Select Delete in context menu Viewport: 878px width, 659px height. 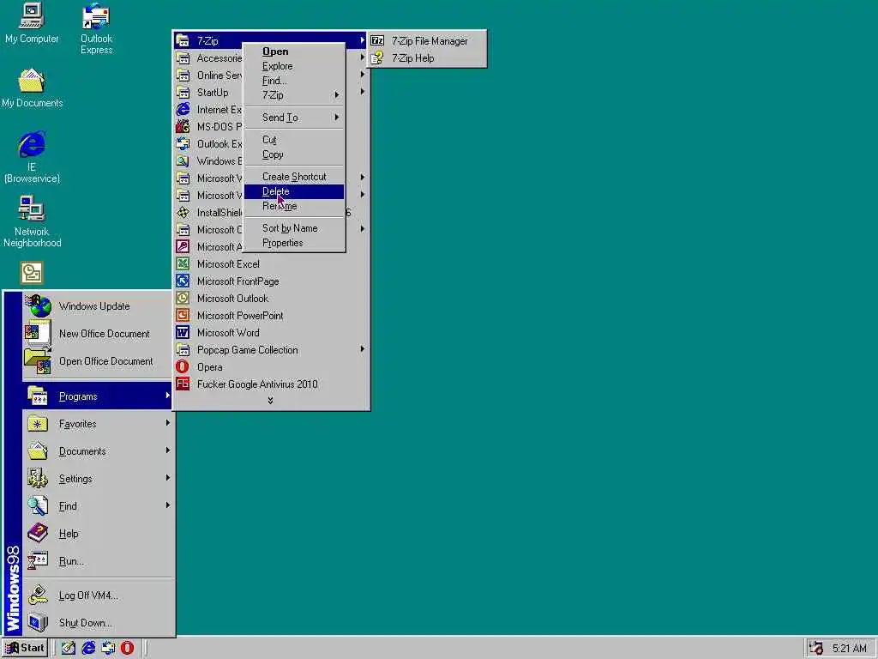[x=295, y=191]
